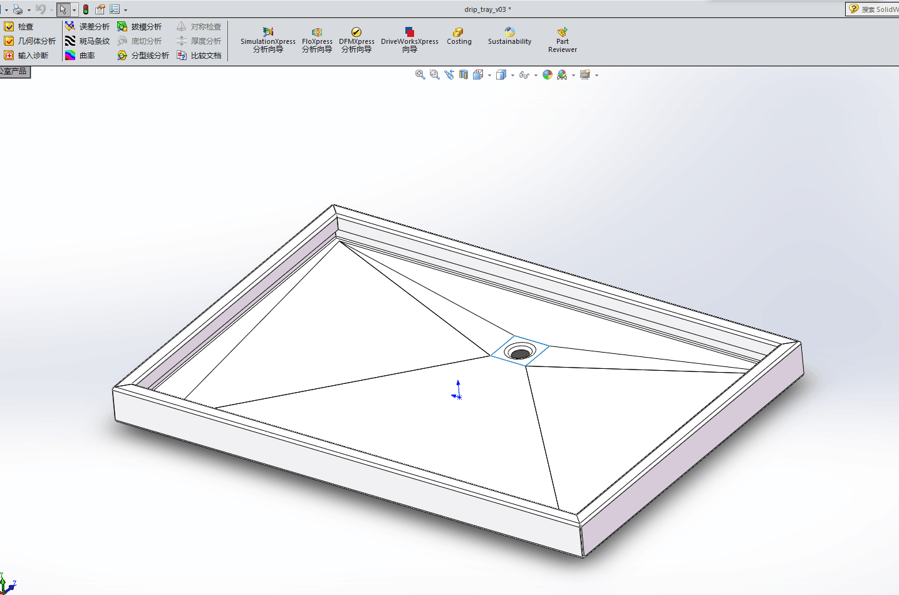This screenshot has height=595, width=899.
Task: Click the 检查 (Check) button
Action: [x=19, y=27]
